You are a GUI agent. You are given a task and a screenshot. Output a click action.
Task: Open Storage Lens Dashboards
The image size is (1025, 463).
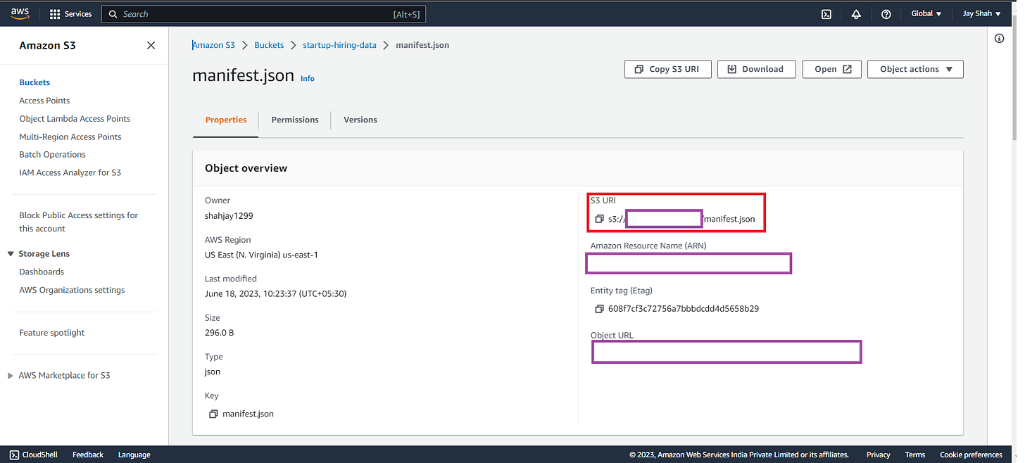[x=42, y=272]
